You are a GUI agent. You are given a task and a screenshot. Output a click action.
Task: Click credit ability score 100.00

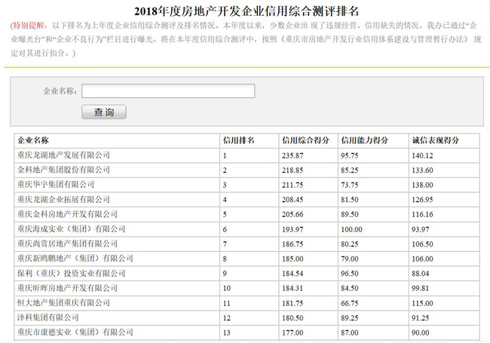pos(351,229)
